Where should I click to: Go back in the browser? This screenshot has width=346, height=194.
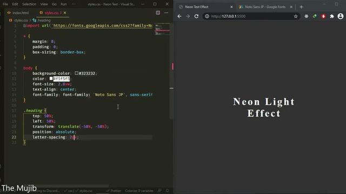point(179,16)
